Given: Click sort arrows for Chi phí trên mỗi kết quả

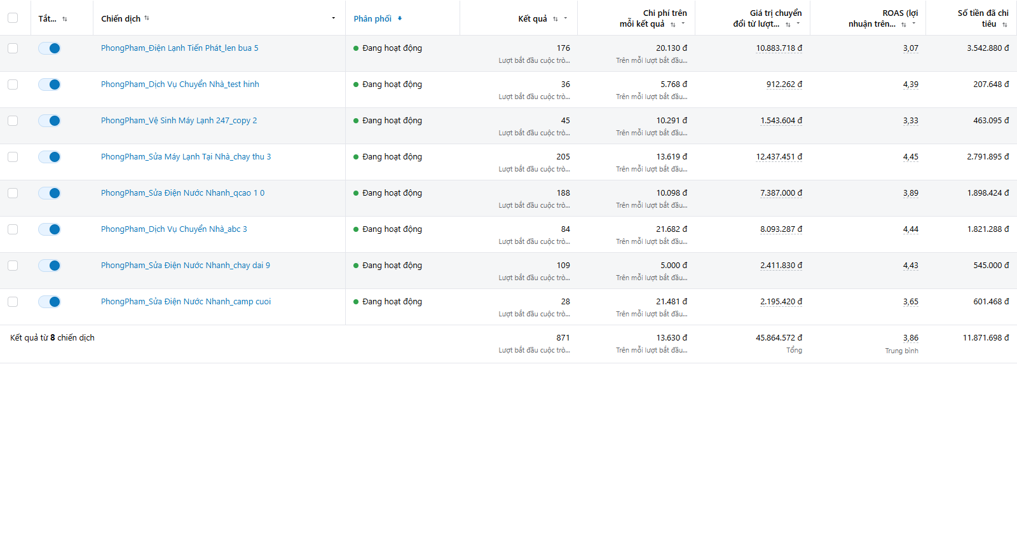Looking at the screenshot, I should [673, 24].
